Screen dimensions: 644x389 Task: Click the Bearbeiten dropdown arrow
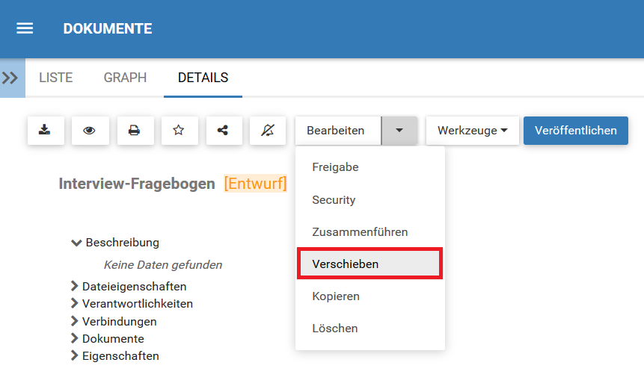399,131
